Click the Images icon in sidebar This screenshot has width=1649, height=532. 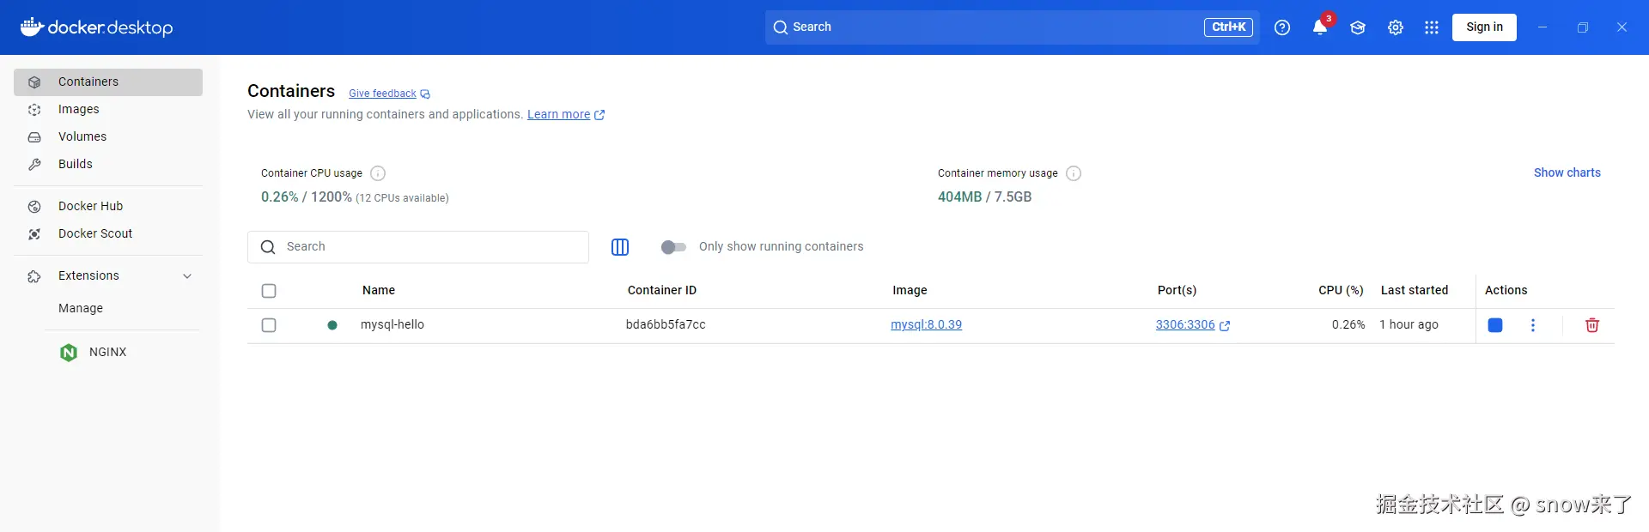coord(34,110)
